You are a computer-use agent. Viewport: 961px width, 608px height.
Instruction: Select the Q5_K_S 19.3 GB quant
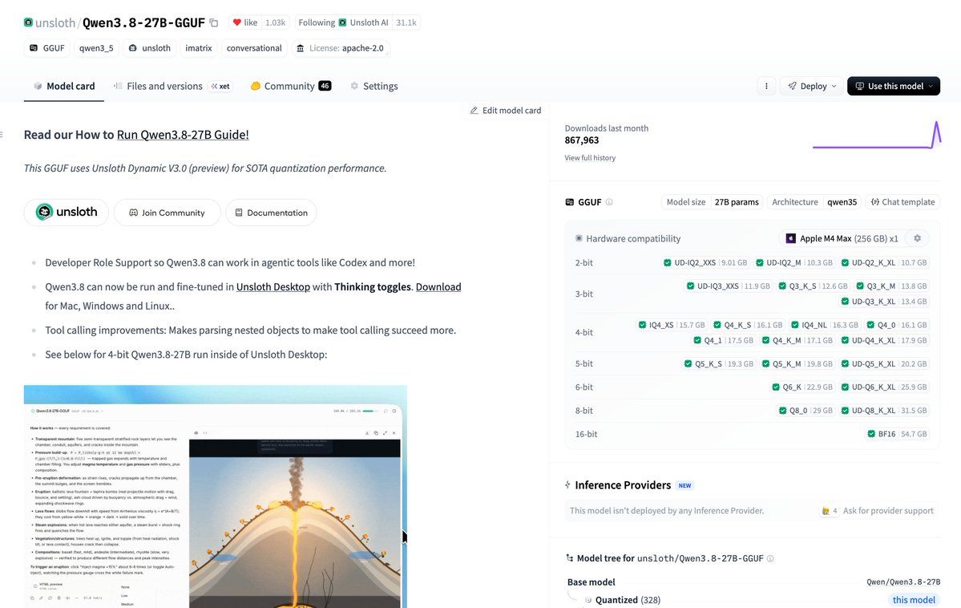pyautogui.click(x=719, y=364)
